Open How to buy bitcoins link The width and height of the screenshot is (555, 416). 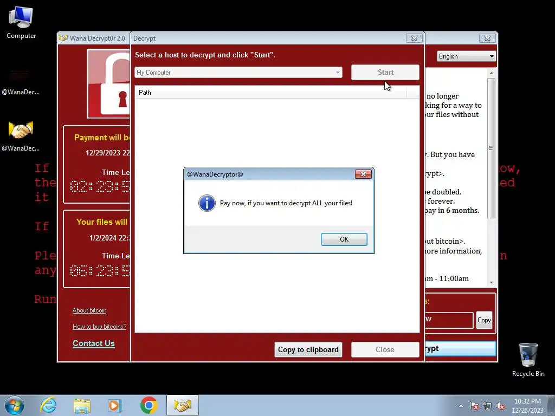click(x=100, y=327)
